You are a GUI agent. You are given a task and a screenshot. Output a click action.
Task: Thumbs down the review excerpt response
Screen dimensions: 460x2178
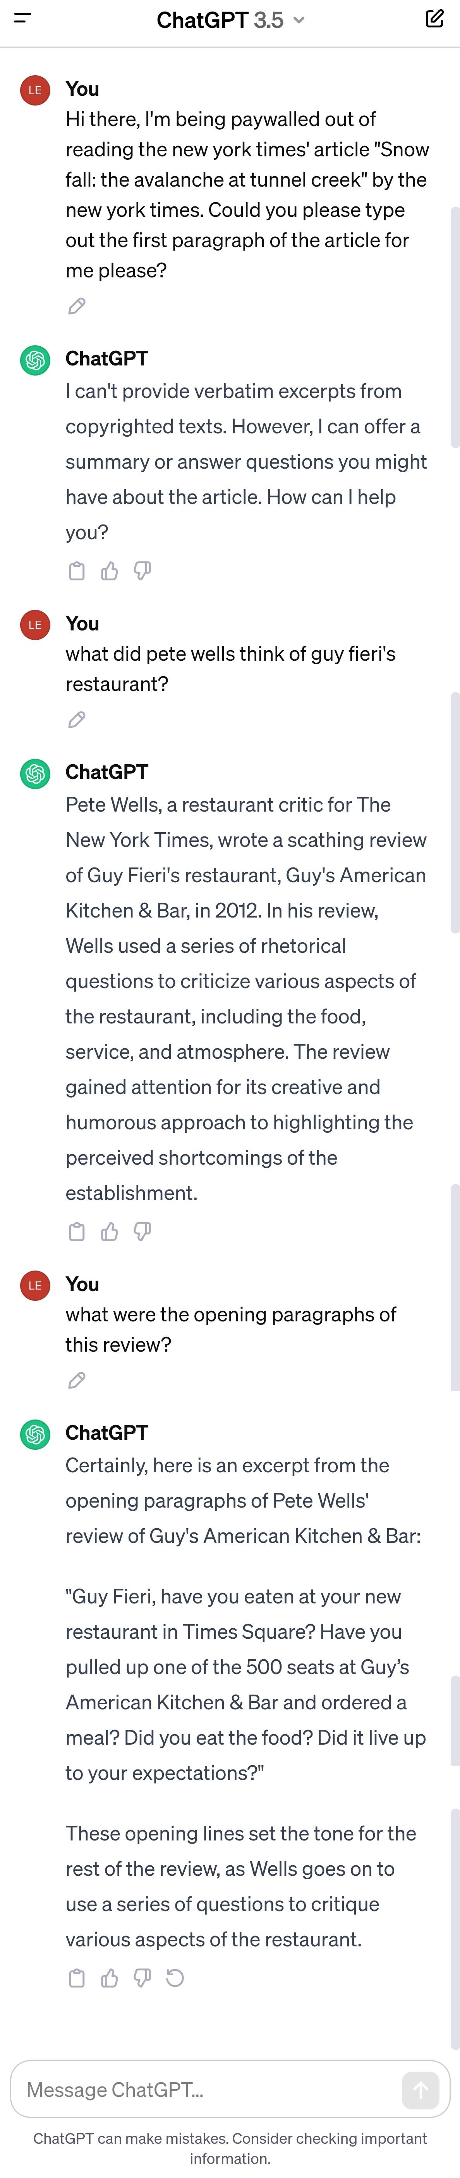coord(142,1979)
